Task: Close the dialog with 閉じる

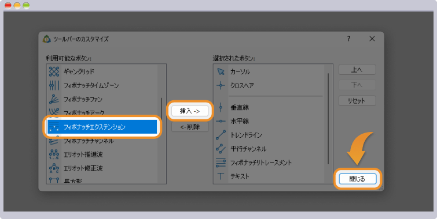Action: [358, 179]
